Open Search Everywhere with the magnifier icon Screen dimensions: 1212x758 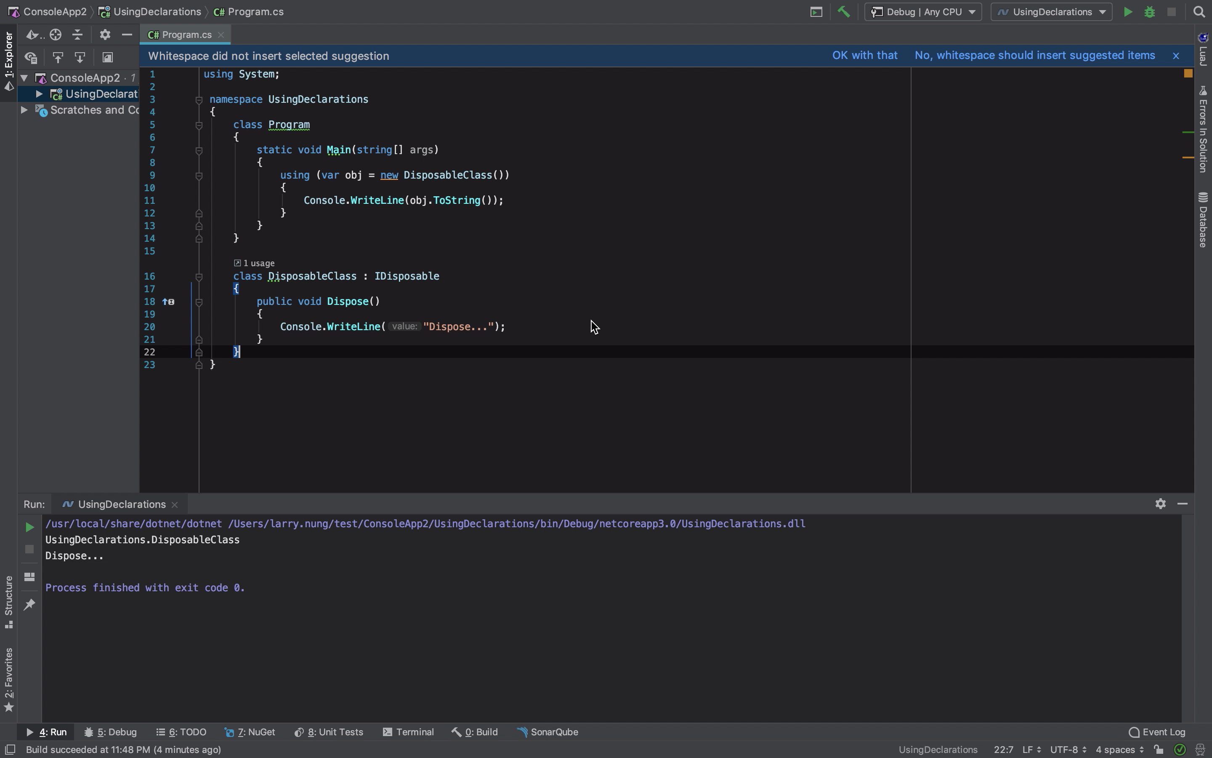click(x=1199, y=12)
